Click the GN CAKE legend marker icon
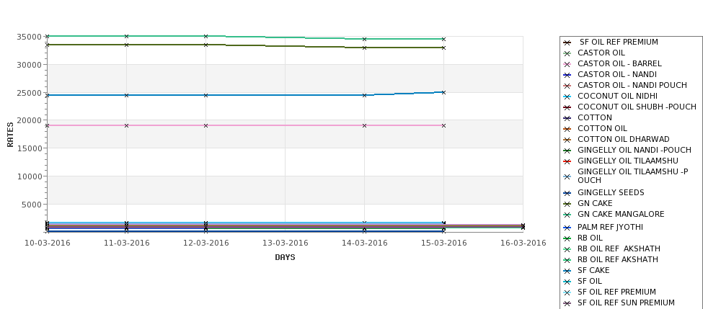Image resolution: width=703 pixels, height=309 pixels. coord(567,204)
